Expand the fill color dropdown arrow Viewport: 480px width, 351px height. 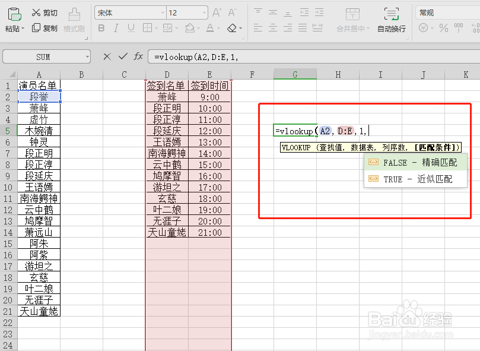tap(198, 29)
